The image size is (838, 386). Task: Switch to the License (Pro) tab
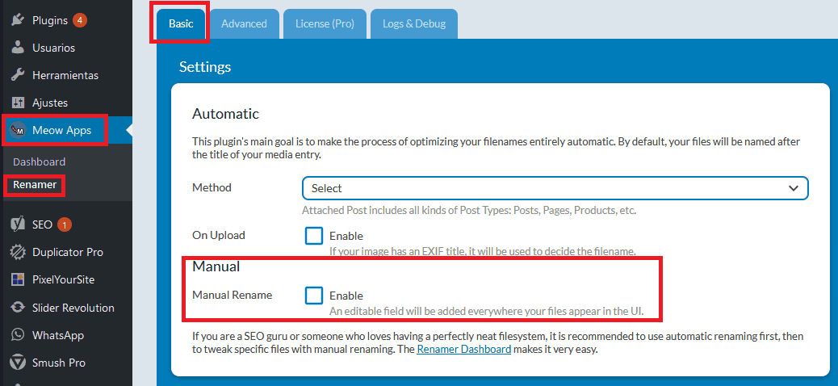(325, 23)
